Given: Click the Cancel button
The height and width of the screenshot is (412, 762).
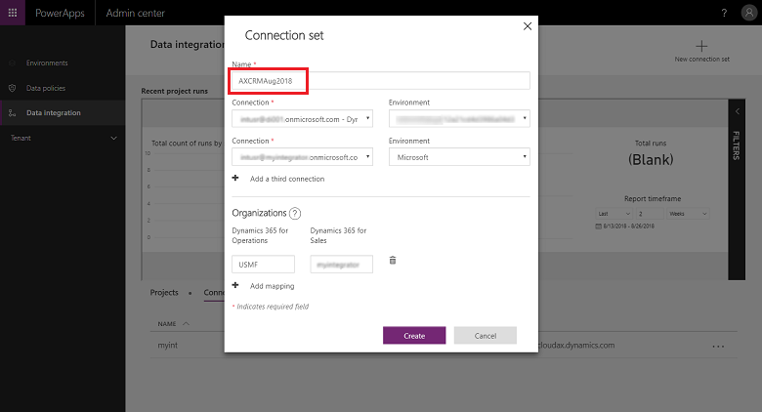Looking at the screenshot, I should pyautogui.click(x=485, y=335).
